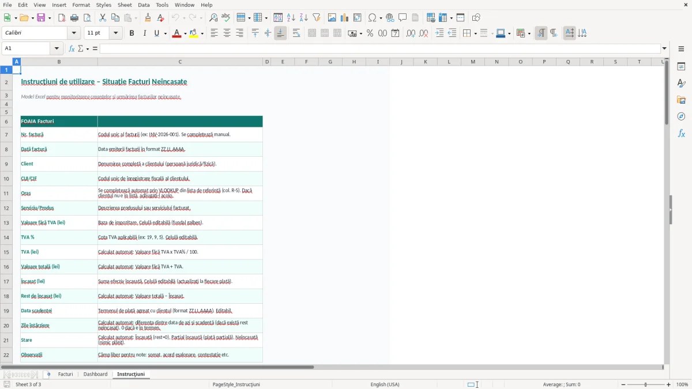Open the Format menu
The width and height of the screenshot is (692, 389).
coord(81,5)
